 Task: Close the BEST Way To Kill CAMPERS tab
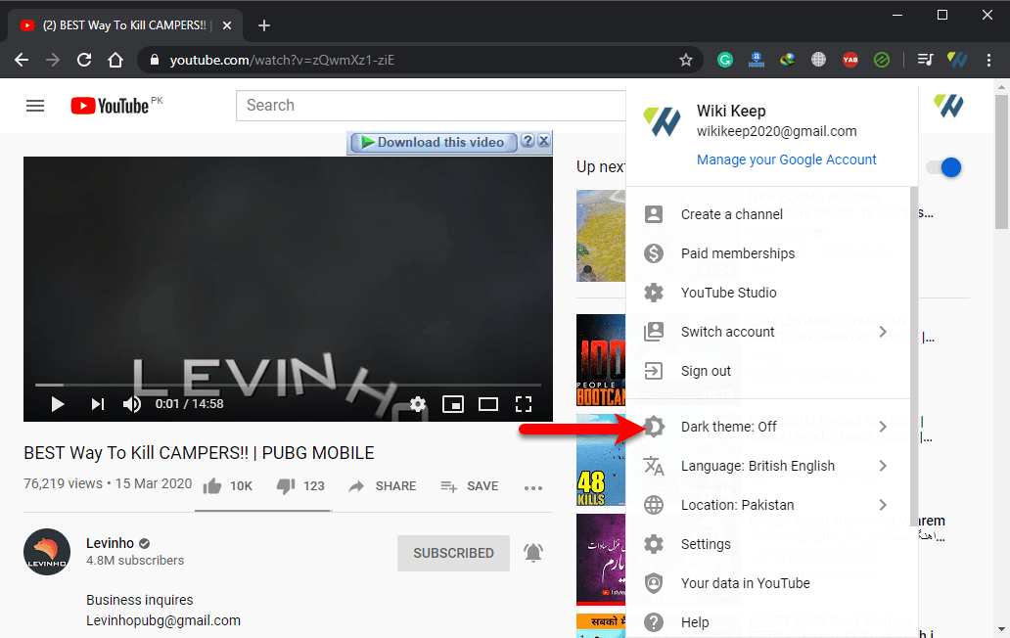point(227,25)
